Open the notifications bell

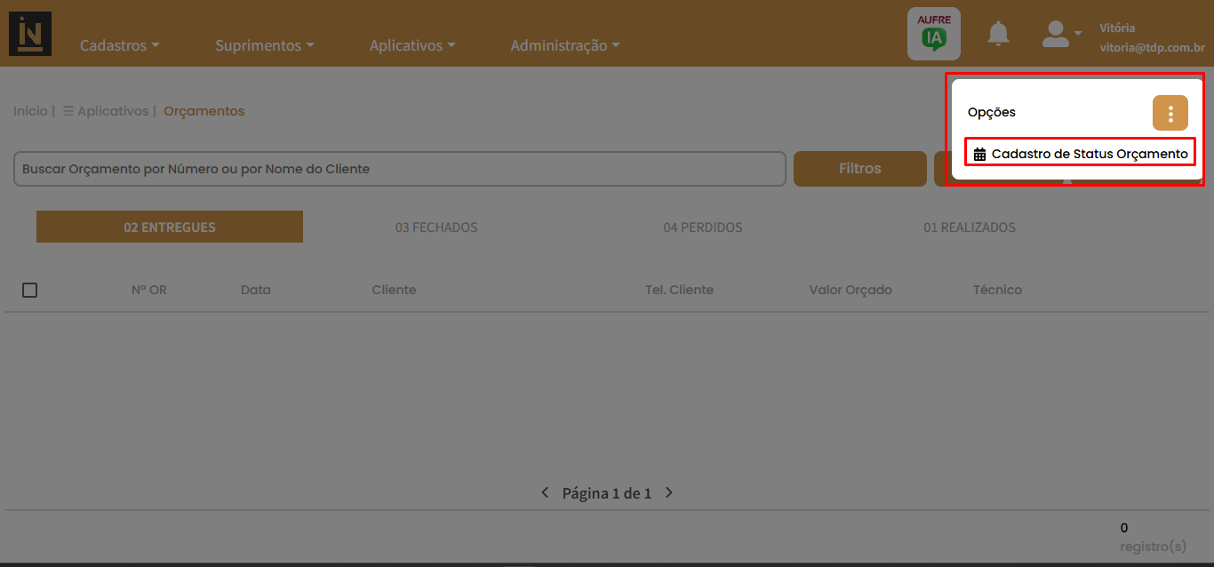pyautogui.click(x=999, y=34)
